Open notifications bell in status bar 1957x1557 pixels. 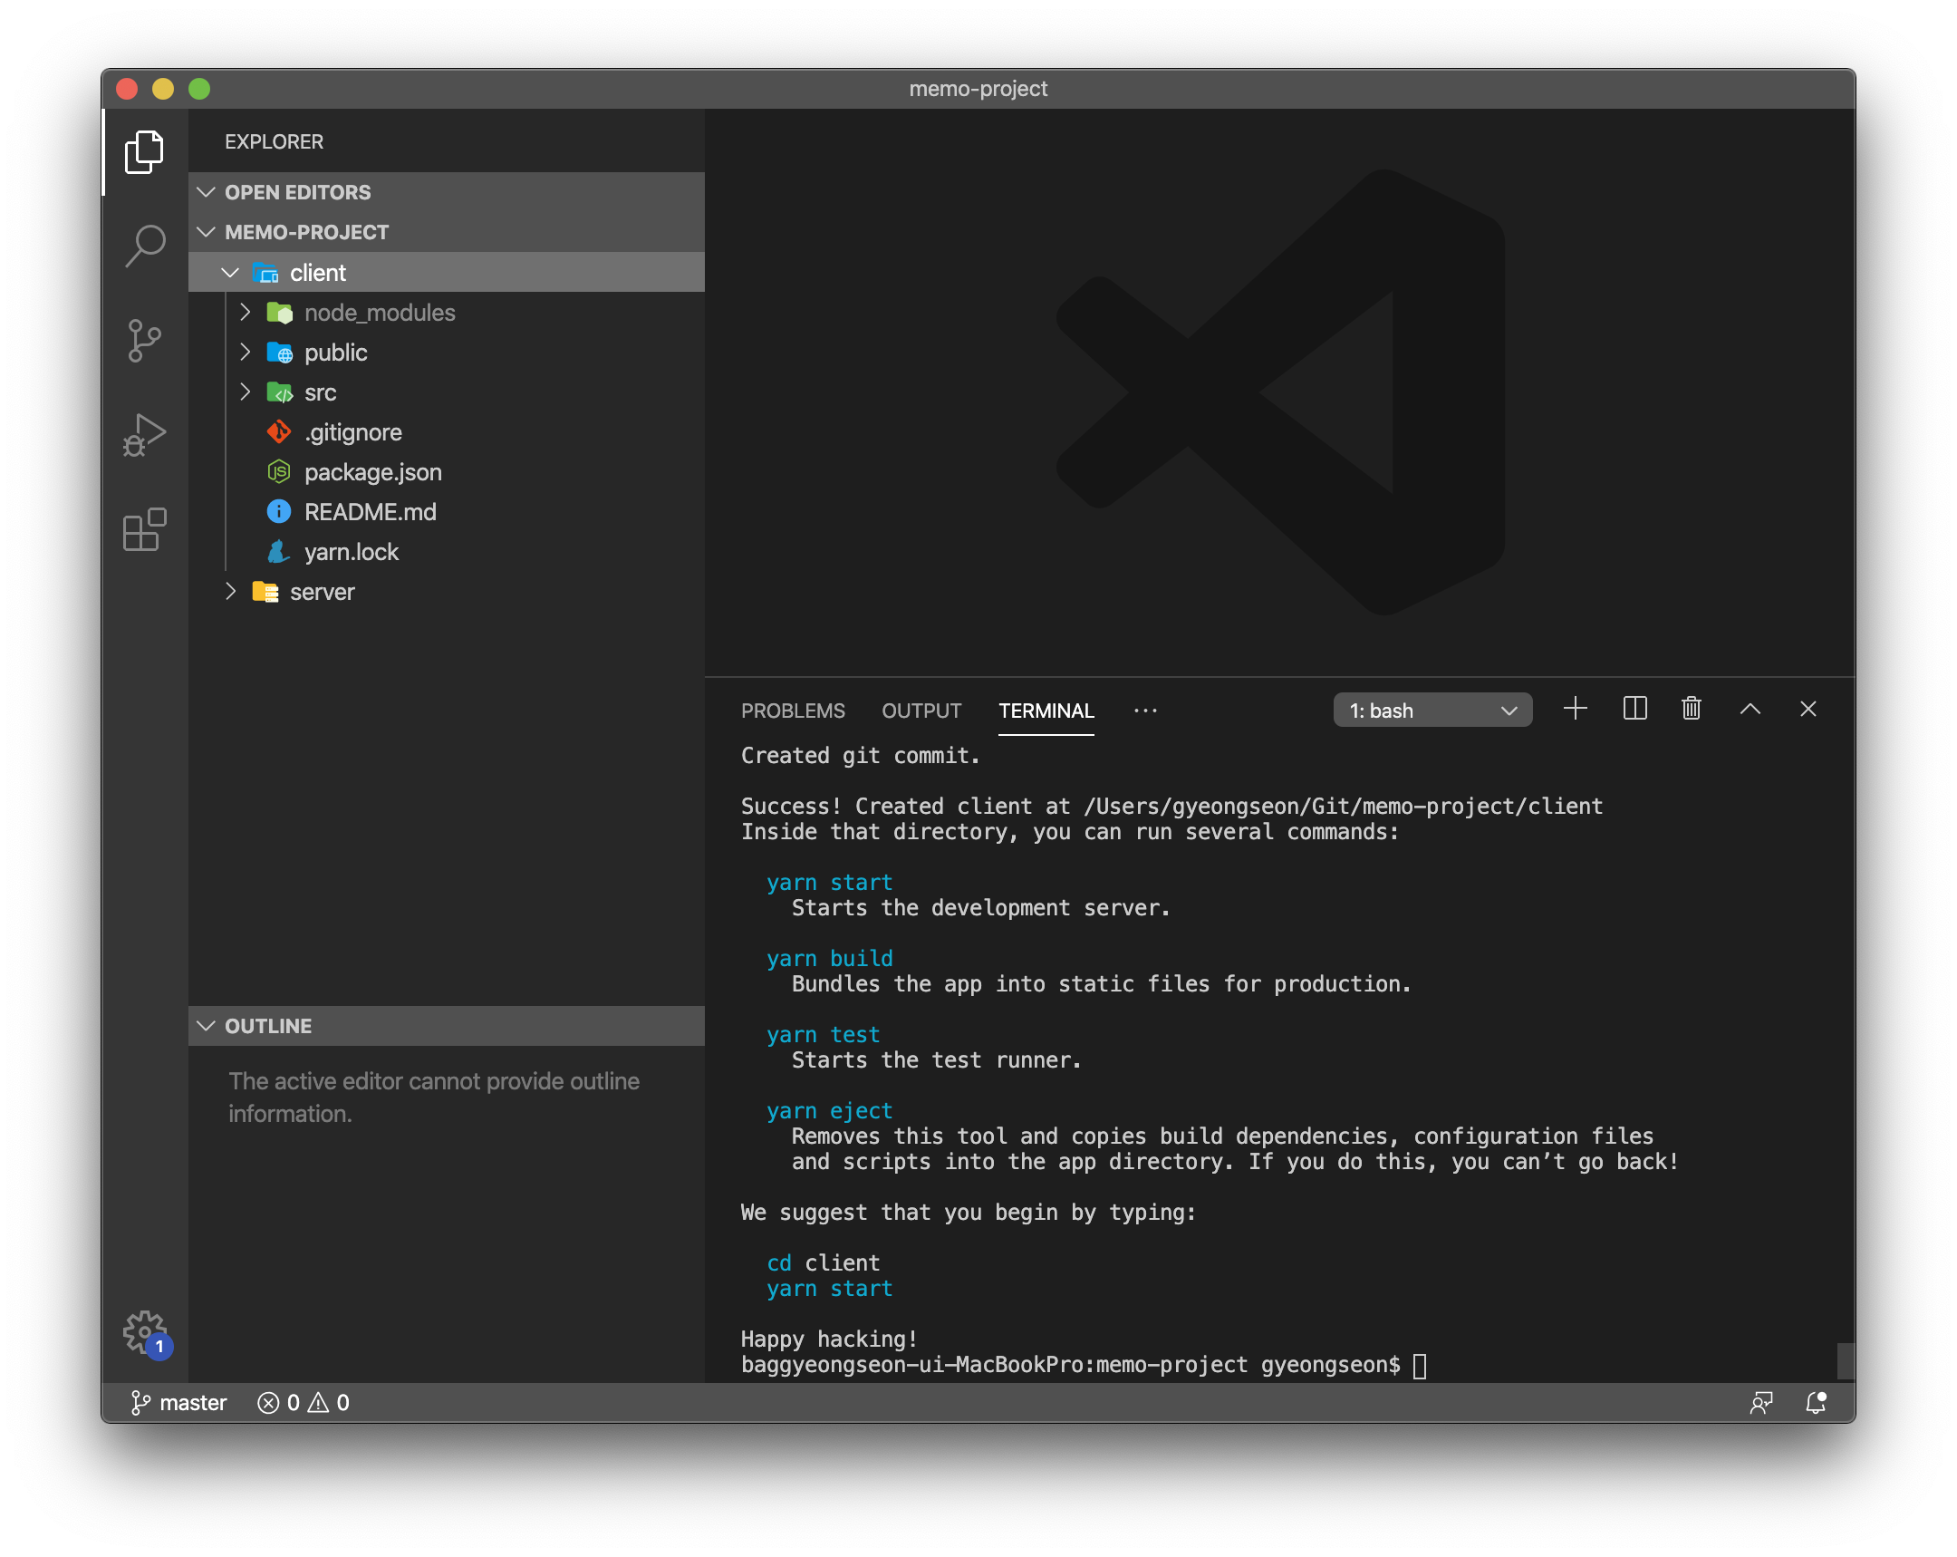pos(1816,1403)
